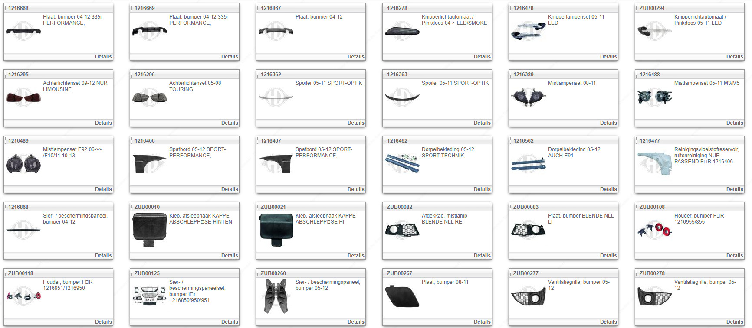Image resolution: width=752 pixels, height=328 pixels.
Task: Select the black spoiler thumbnail 1216363
Action: point(402,97)
